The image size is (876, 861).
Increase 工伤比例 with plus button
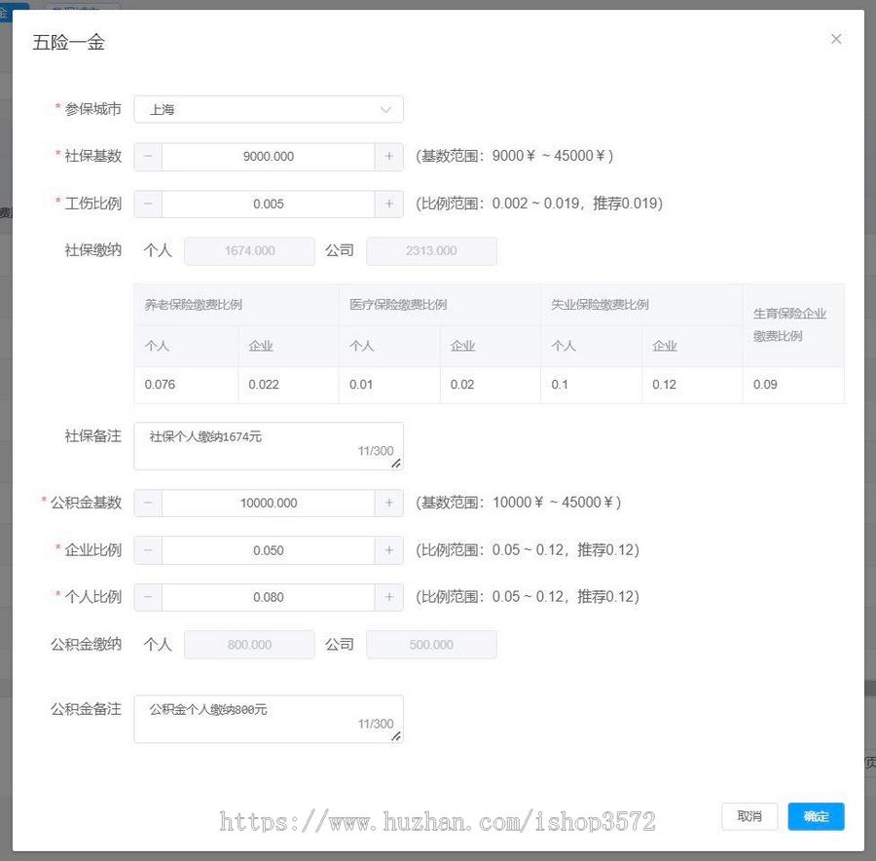tap(388, 204)
